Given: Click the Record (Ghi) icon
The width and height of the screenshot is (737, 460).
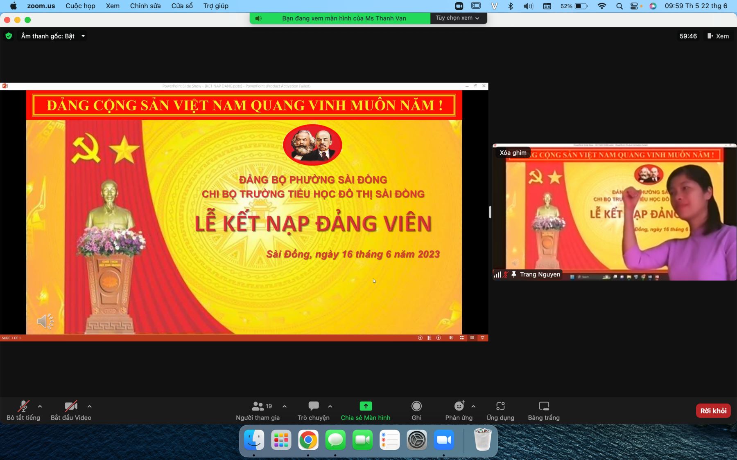Looking at the screenshot, I should pyautogui.click(x=416, y=406).
